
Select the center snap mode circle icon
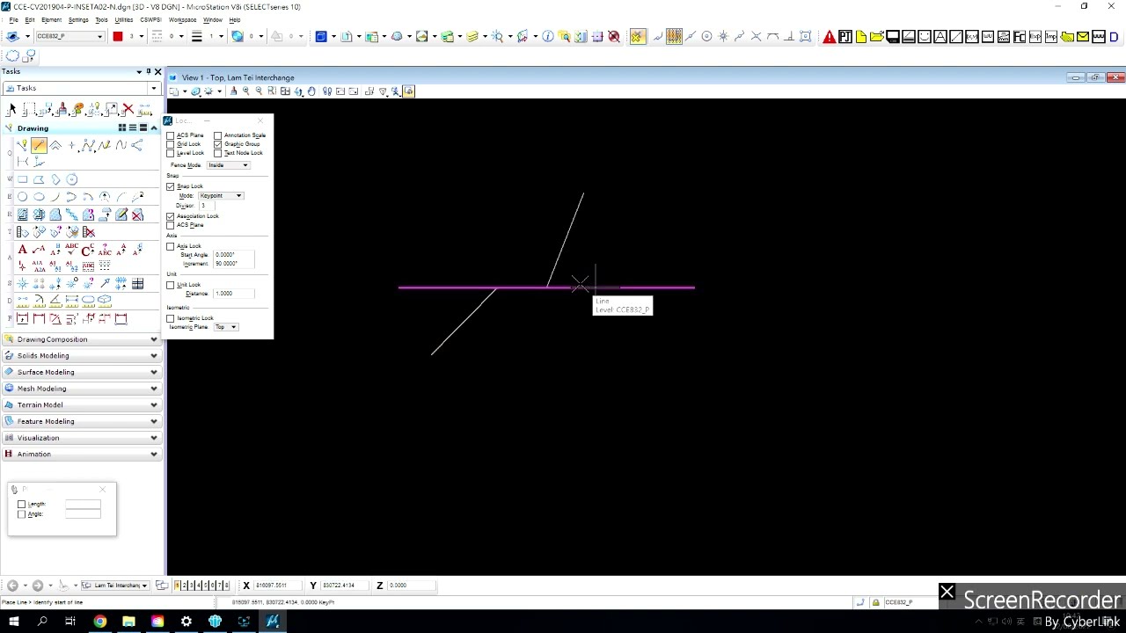point(707,36)
